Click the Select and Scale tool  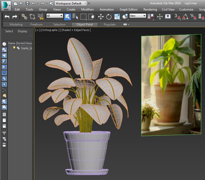click(117, 16)
